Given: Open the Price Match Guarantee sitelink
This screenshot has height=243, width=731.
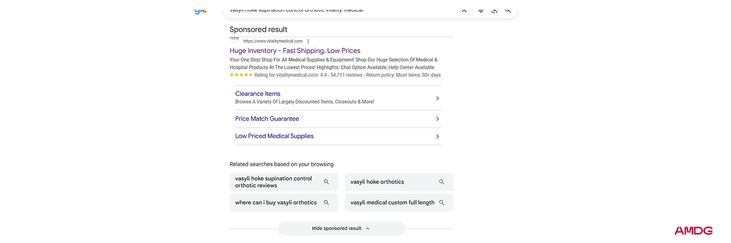Looking at the screenshot, I should coord(267,119).
